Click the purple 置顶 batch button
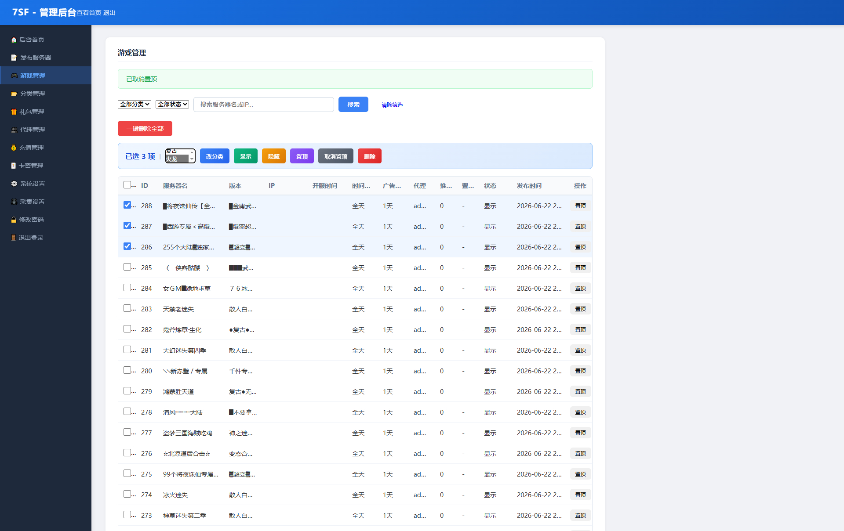 [302, 156]
